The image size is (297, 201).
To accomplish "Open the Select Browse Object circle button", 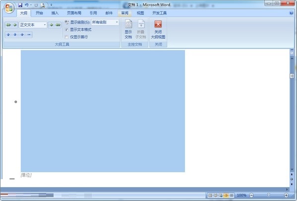I will (x=292, y=179).
